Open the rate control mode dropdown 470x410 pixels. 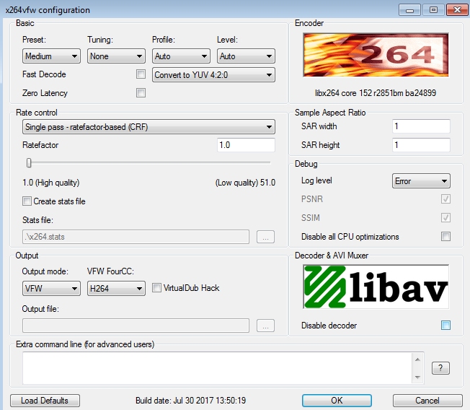coord(148,127)
